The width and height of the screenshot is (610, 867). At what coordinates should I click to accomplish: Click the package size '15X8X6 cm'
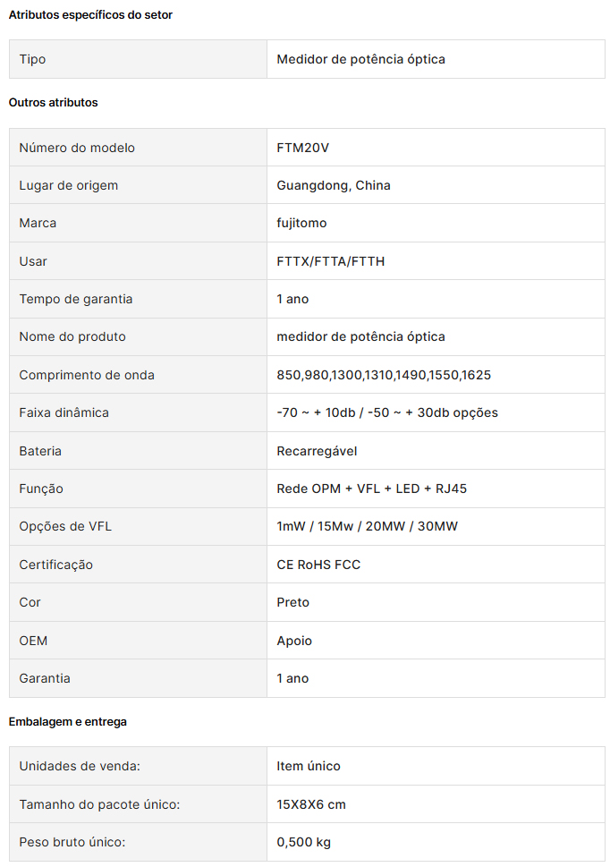[x=311, y=804]
